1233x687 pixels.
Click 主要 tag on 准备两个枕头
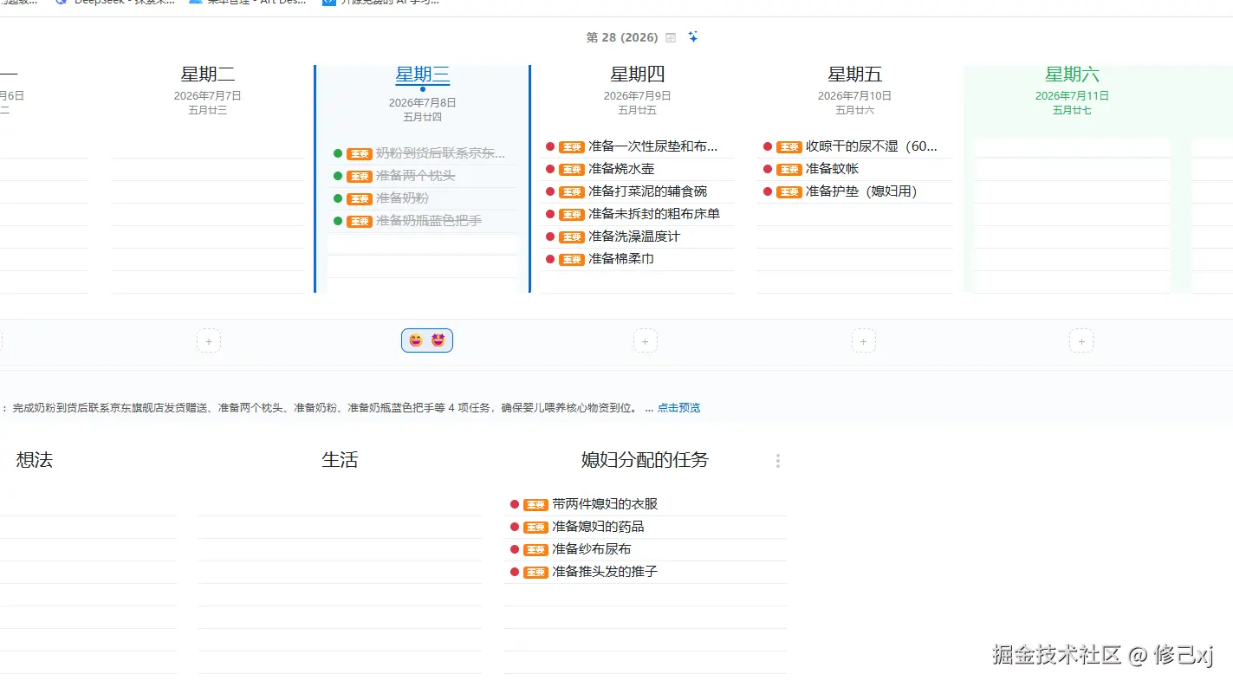coord(360,177)
